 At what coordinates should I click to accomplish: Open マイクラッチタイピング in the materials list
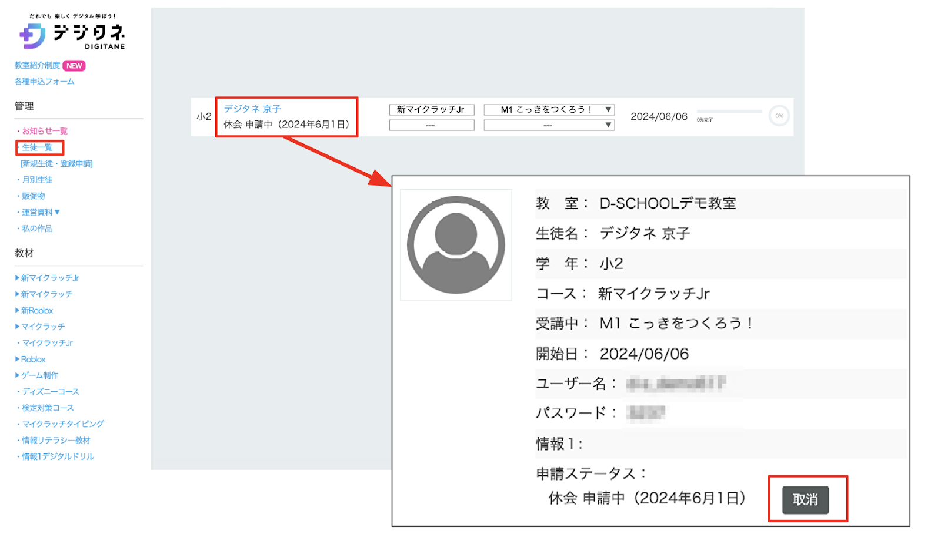(63, 424)
